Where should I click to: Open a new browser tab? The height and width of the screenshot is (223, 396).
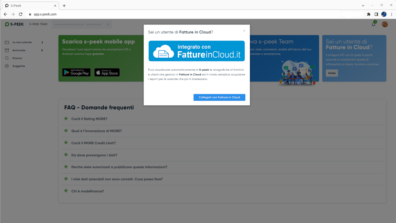pos(64,6)
